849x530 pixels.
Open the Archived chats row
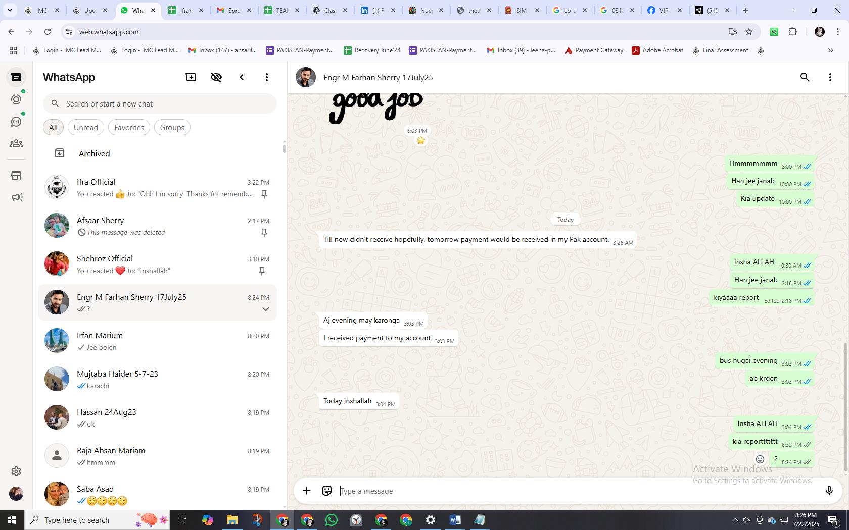158,153
